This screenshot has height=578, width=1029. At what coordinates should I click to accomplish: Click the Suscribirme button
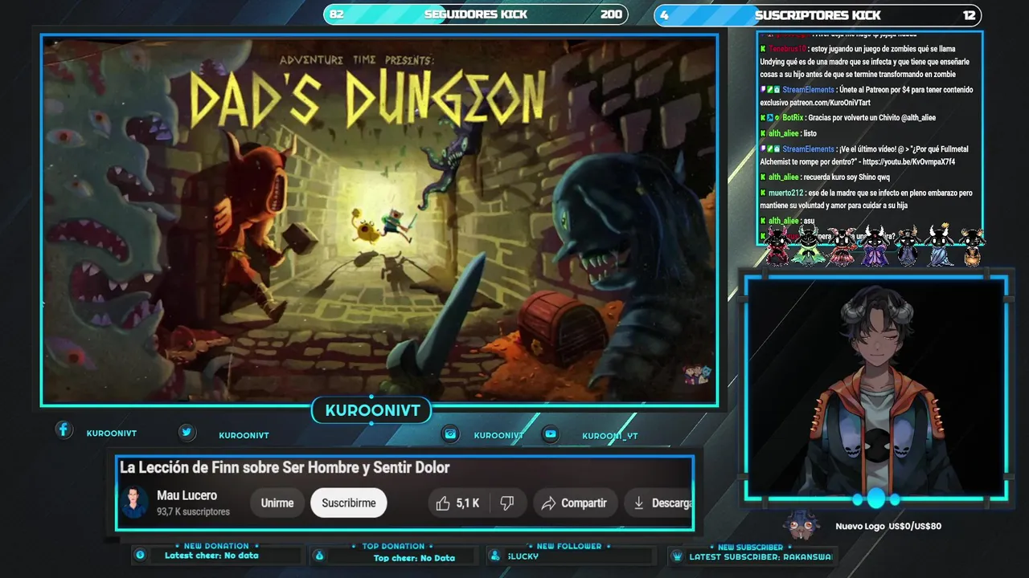pos(349,503)
